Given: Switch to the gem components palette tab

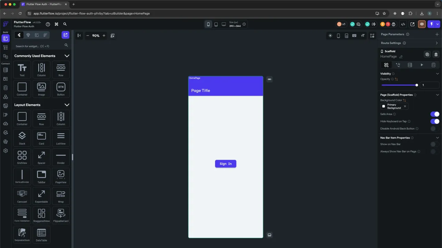Looking at the screenshot, I should point(28,35).
